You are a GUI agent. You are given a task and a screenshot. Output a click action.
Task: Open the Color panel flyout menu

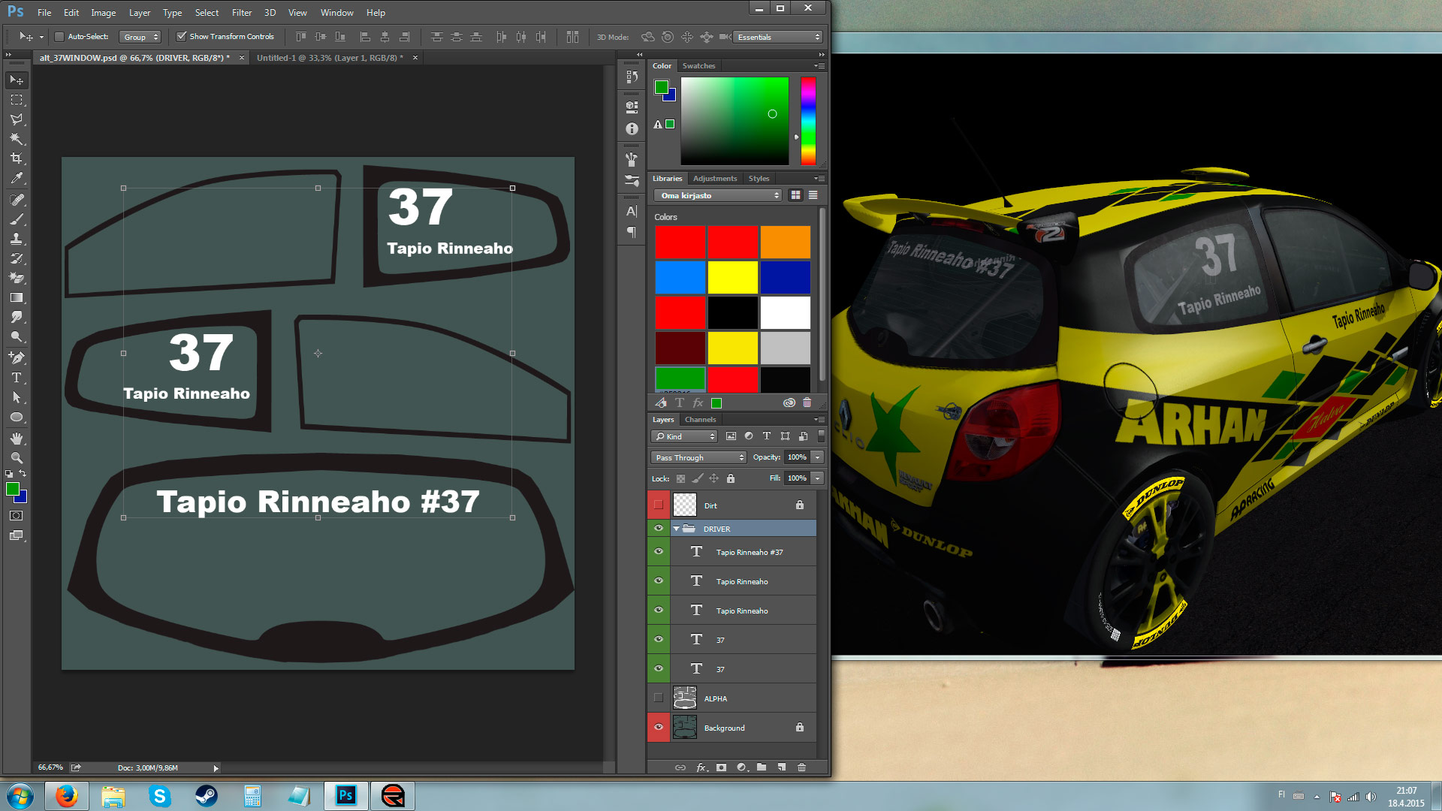[x=819, y=66]
